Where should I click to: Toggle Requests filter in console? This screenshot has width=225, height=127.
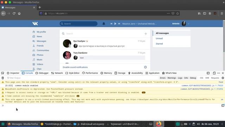(215, 78)
